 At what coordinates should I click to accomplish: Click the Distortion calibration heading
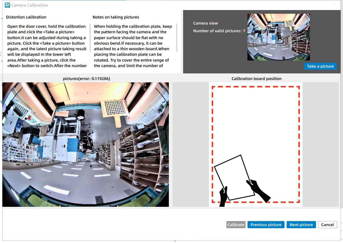(26, 17)
